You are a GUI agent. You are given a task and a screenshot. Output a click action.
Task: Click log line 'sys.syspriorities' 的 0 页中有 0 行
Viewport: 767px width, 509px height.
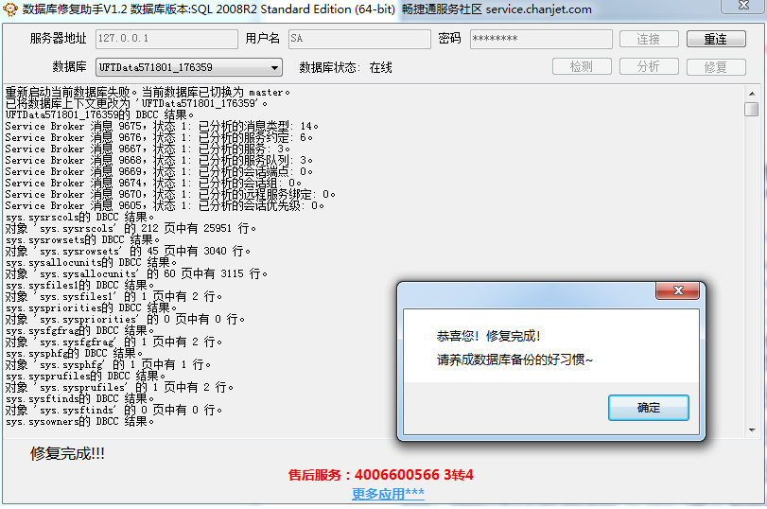pyautogui.click(x=125, y=319)
